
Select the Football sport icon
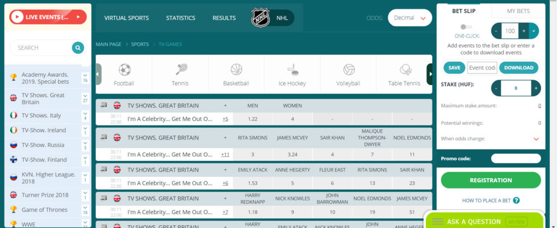124,70
